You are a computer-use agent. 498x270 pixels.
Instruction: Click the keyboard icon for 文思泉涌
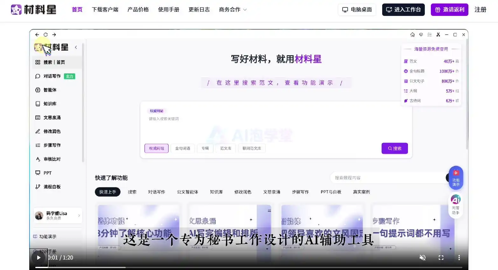(x=38, y=118)
